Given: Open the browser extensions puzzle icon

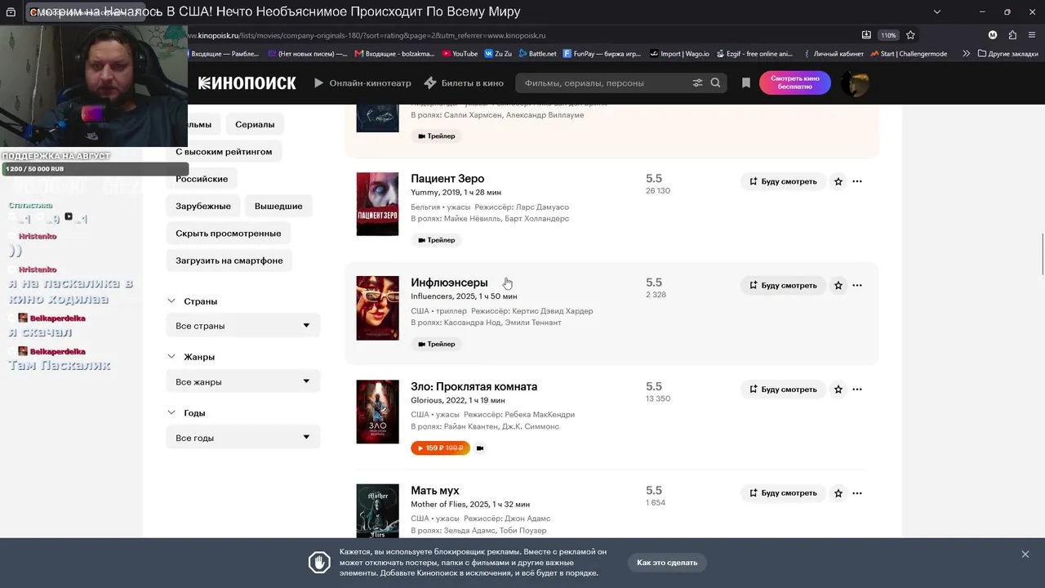Looking at the screenshot, I should coord(1012,35).
